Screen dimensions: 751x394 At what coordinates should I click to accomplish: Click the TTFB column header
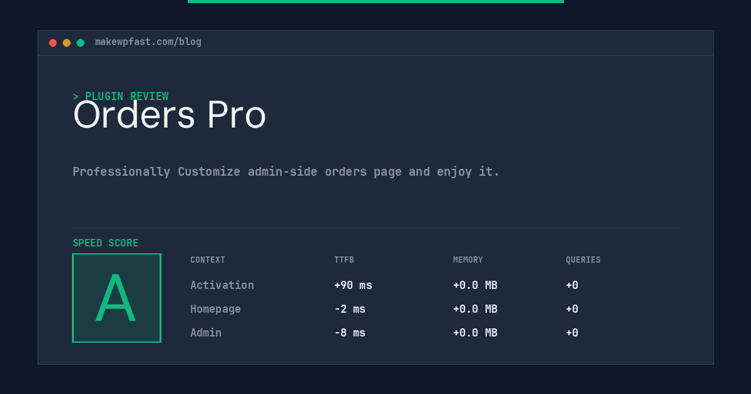[344, 260]
